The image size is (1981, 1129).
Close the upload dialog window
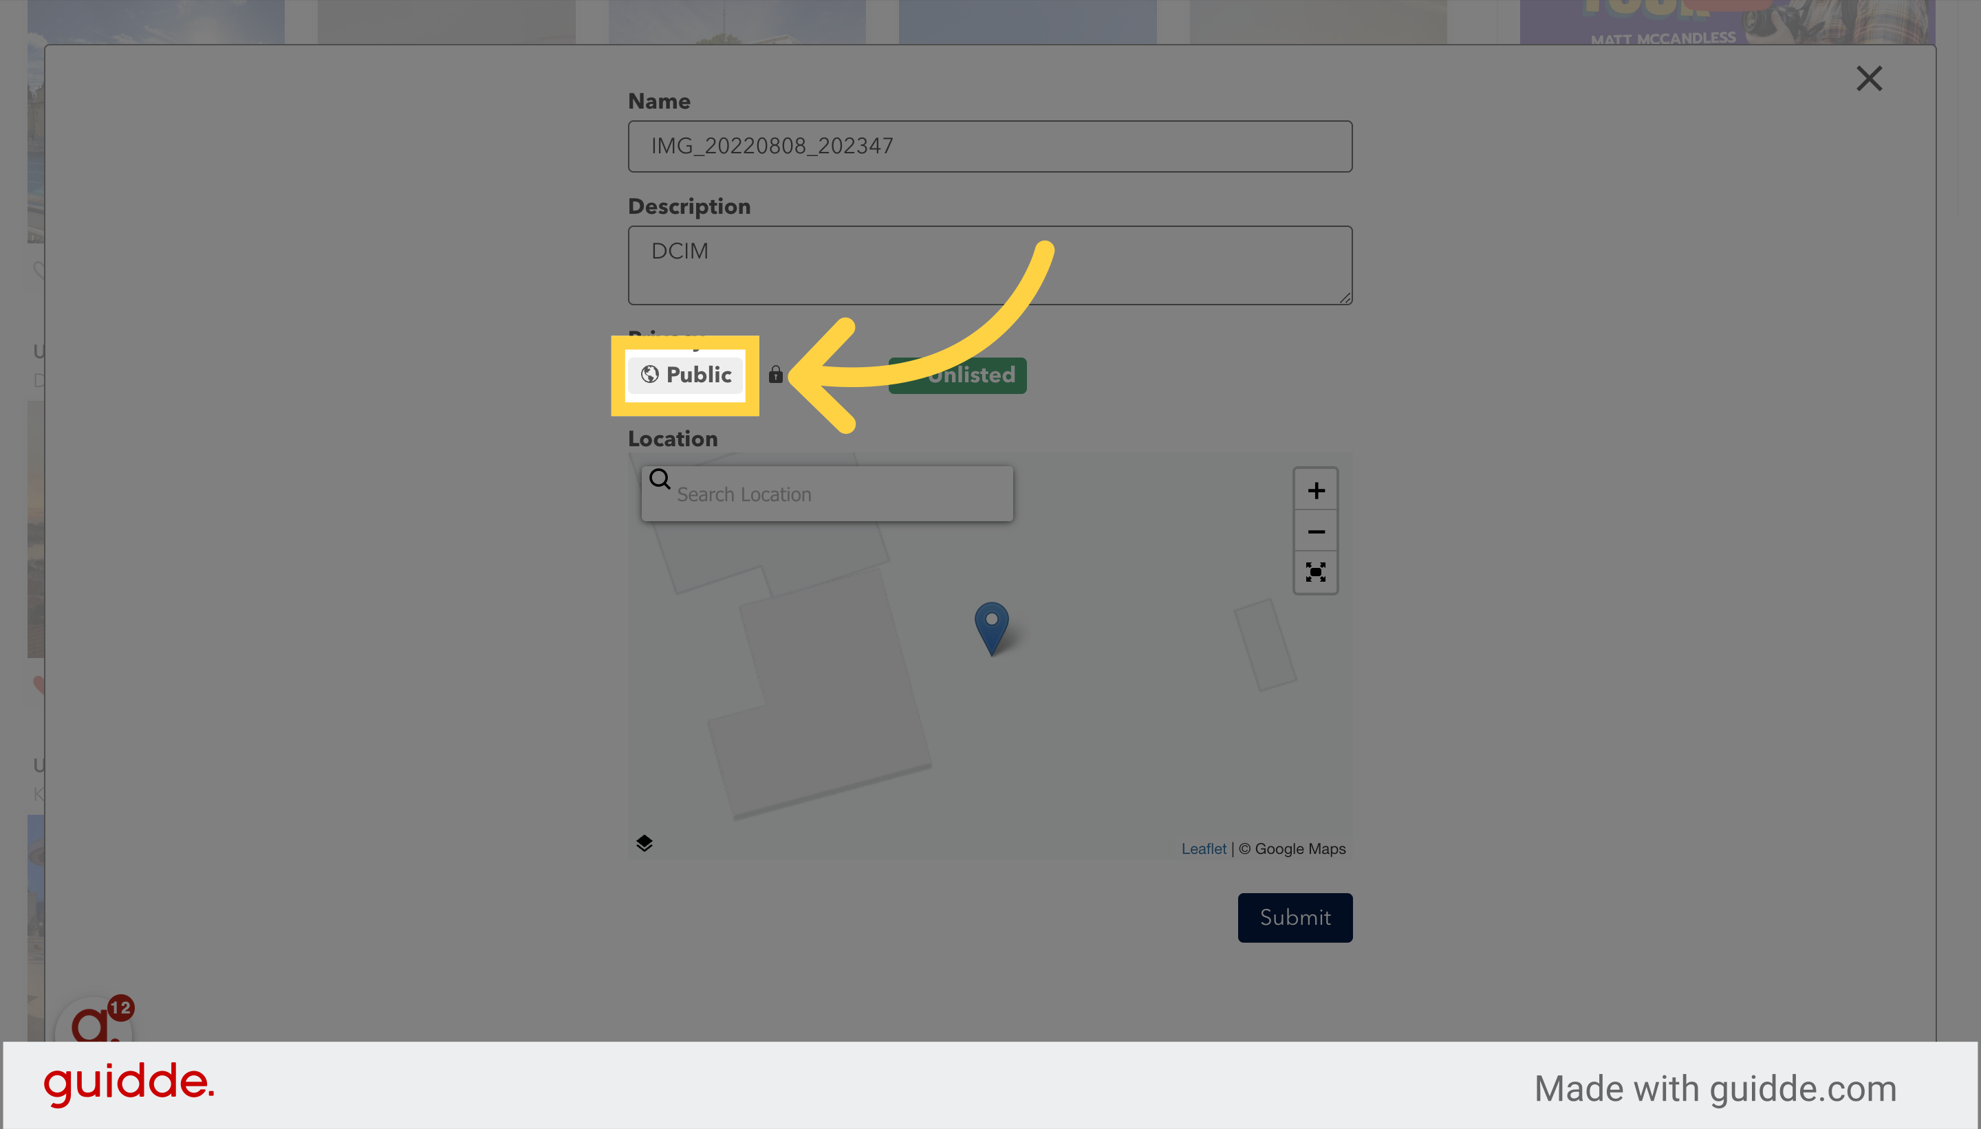pos(1868,78)
